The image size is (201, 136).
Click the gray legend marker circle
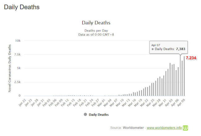[85, 115]
